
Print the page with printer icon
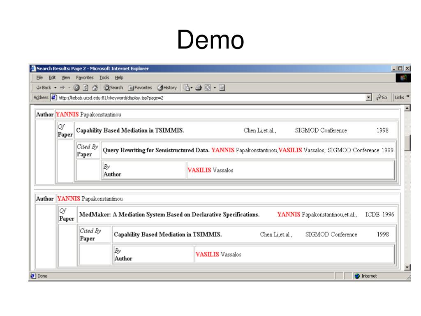[x=199, y=88]
